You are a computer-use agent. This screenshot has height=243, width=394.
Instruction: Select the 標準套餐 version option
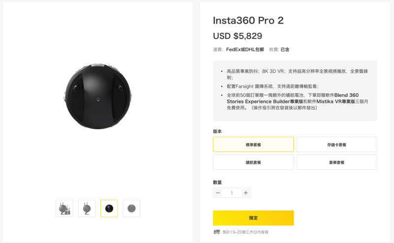tap(253, 145)
